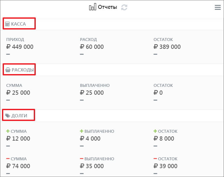Open the Касса section header
This screenshot has width=224, height=177.
point(18,24)
